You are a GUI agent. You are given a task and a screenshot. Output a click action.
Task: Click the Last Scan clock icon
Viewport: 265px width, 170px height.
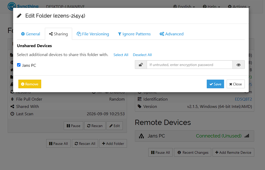[12, 114]
